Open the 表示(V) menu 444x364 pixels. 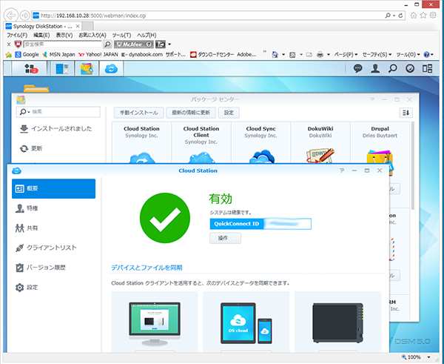pos(64,35)
